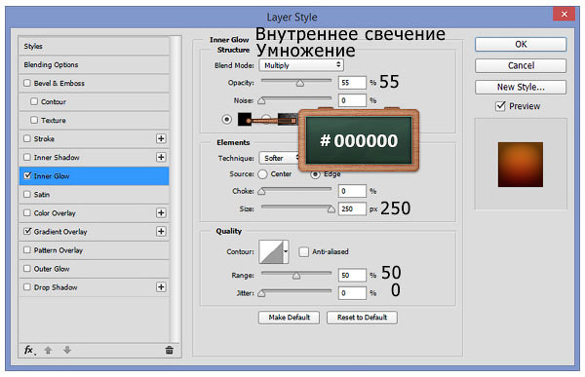Open the Styles section

(94, 46)
